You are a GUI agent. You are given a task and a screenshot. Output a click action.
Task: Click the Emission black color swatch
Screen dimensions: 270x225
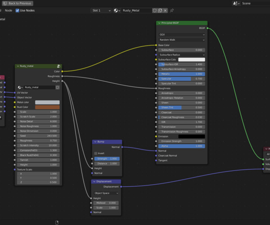point(192,136)
